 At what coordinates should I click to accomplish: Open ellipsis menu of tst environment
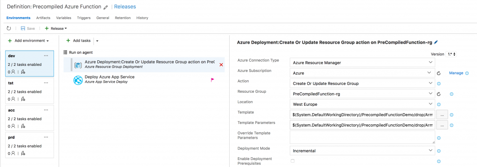[46, 83]
